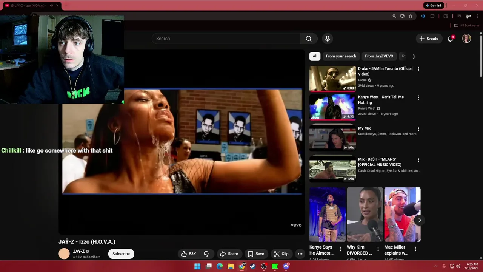Dislike the video with thumbs down

(x=206, y=254)
